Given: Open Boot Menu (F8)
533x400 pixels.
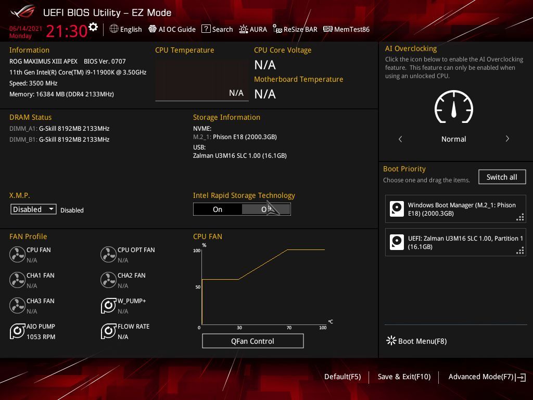Looking at the screenshot, I should (x=416, y=341).
